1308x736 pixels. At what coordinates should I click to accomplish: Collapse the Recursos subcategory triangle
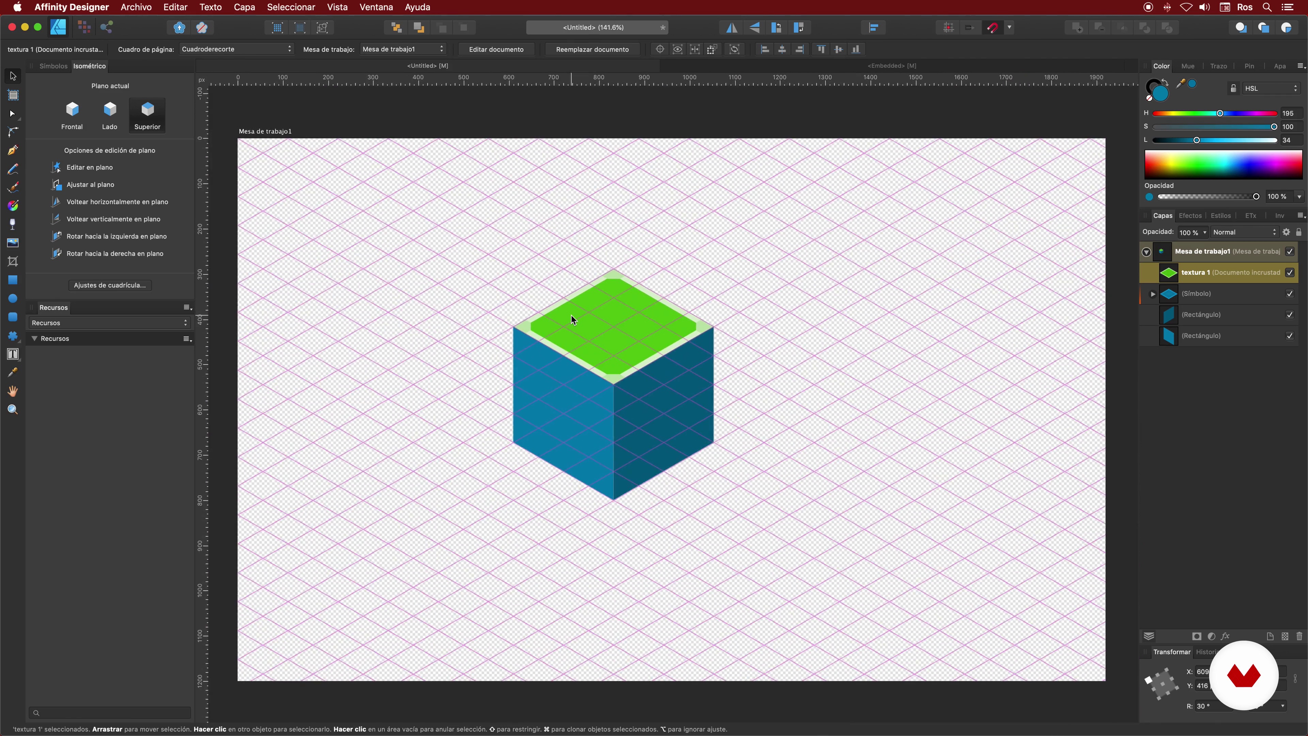(34, 339)
